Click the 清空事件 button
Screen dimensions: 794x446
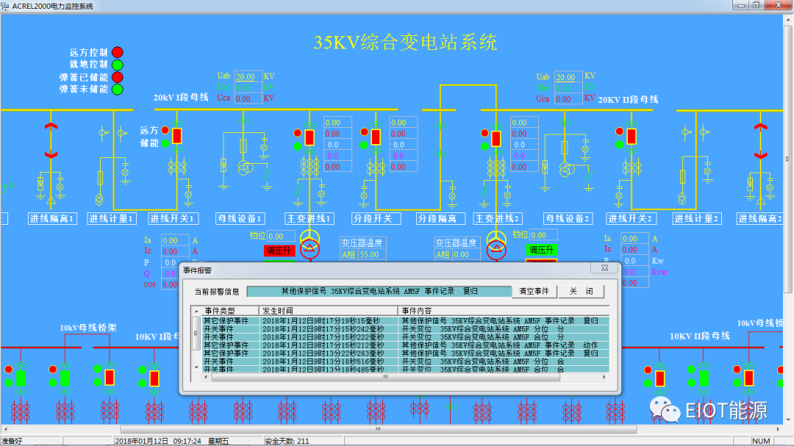point(534,292)
